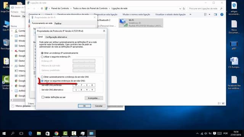The width and height of the screenshot is (244, 137).
Task: Click the volume icon in system tray
Action: 206,134
